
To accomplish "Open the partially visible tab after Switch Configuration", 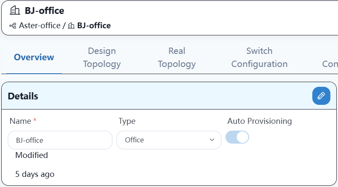I will (330, 64).
